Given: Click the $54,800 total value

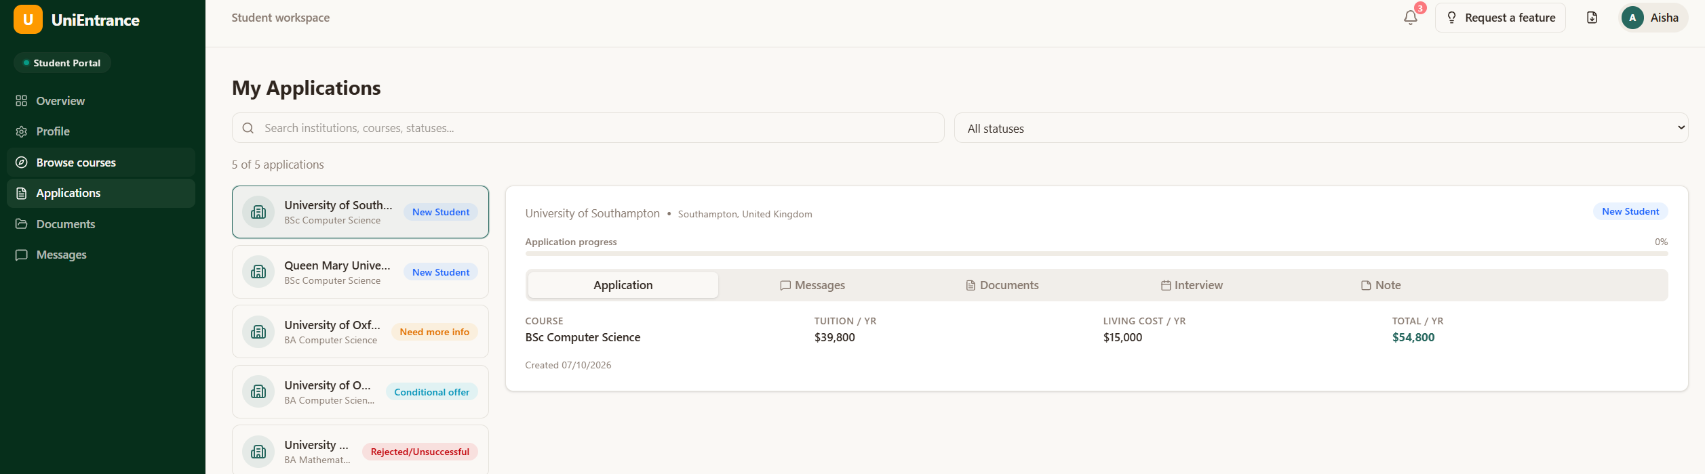Looking at the screenshot, I should (x=1413, y=337).
